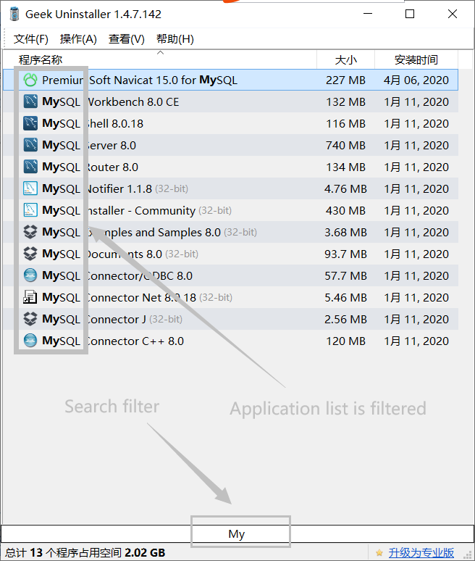
Task: Click the MySQL Connector J icon
Action: click(30, 319)
